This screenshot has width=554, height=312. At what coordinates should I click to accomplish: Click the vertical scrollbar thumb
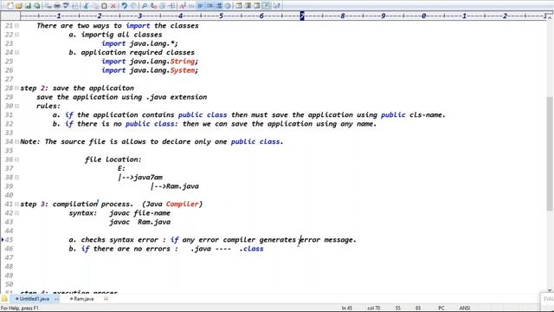550,154
